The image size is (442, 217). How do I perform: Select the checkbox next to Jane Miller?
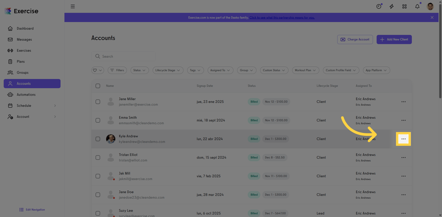click(x=98, y=101)
